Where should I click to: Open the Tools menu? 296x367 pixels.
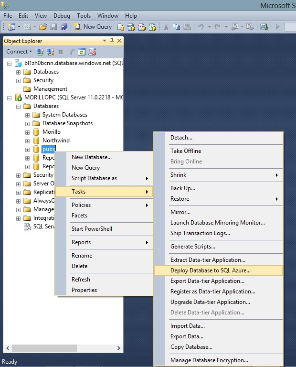click(x=84, y=16)
